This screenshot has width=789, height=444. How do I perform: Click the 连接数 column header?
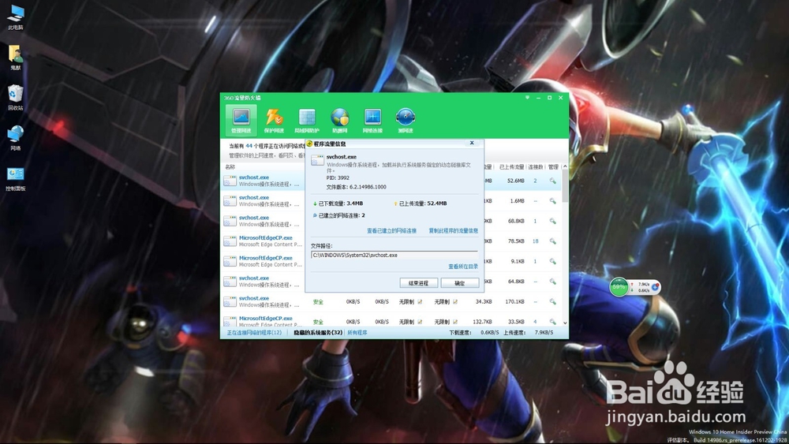(536, 167)
